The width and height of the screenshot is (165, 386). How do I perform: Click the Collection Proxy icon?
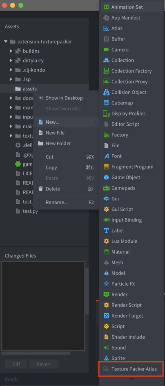pos(106,81)
